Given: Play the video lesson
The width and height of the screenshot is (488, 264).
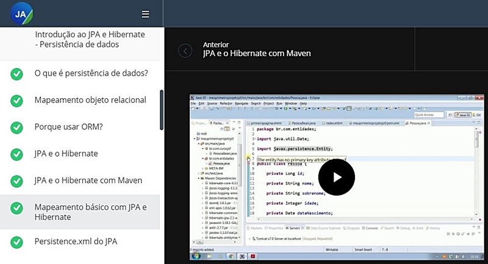Looking at the screenshot, I should [x=336, y=177].
